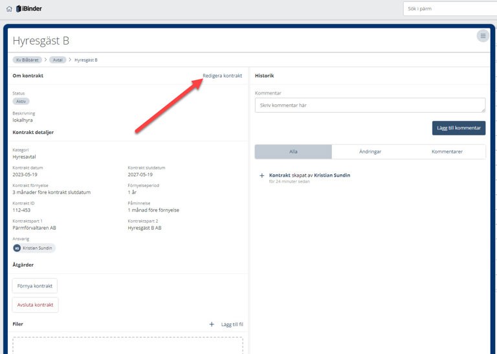The height and width of the screenshot is (354, 497).
Task: Click the Sök i pärm search box
Action: (449, 9)
